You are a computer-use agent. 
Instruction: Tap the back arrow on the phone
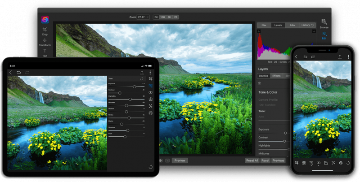[x=296, y=56]
